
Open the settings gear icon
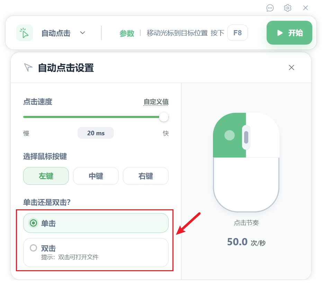click(x=287, y=8)
